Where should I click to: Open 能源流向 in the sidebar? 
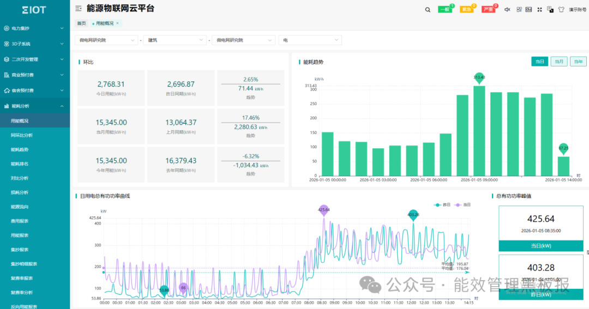click(35, 207)
